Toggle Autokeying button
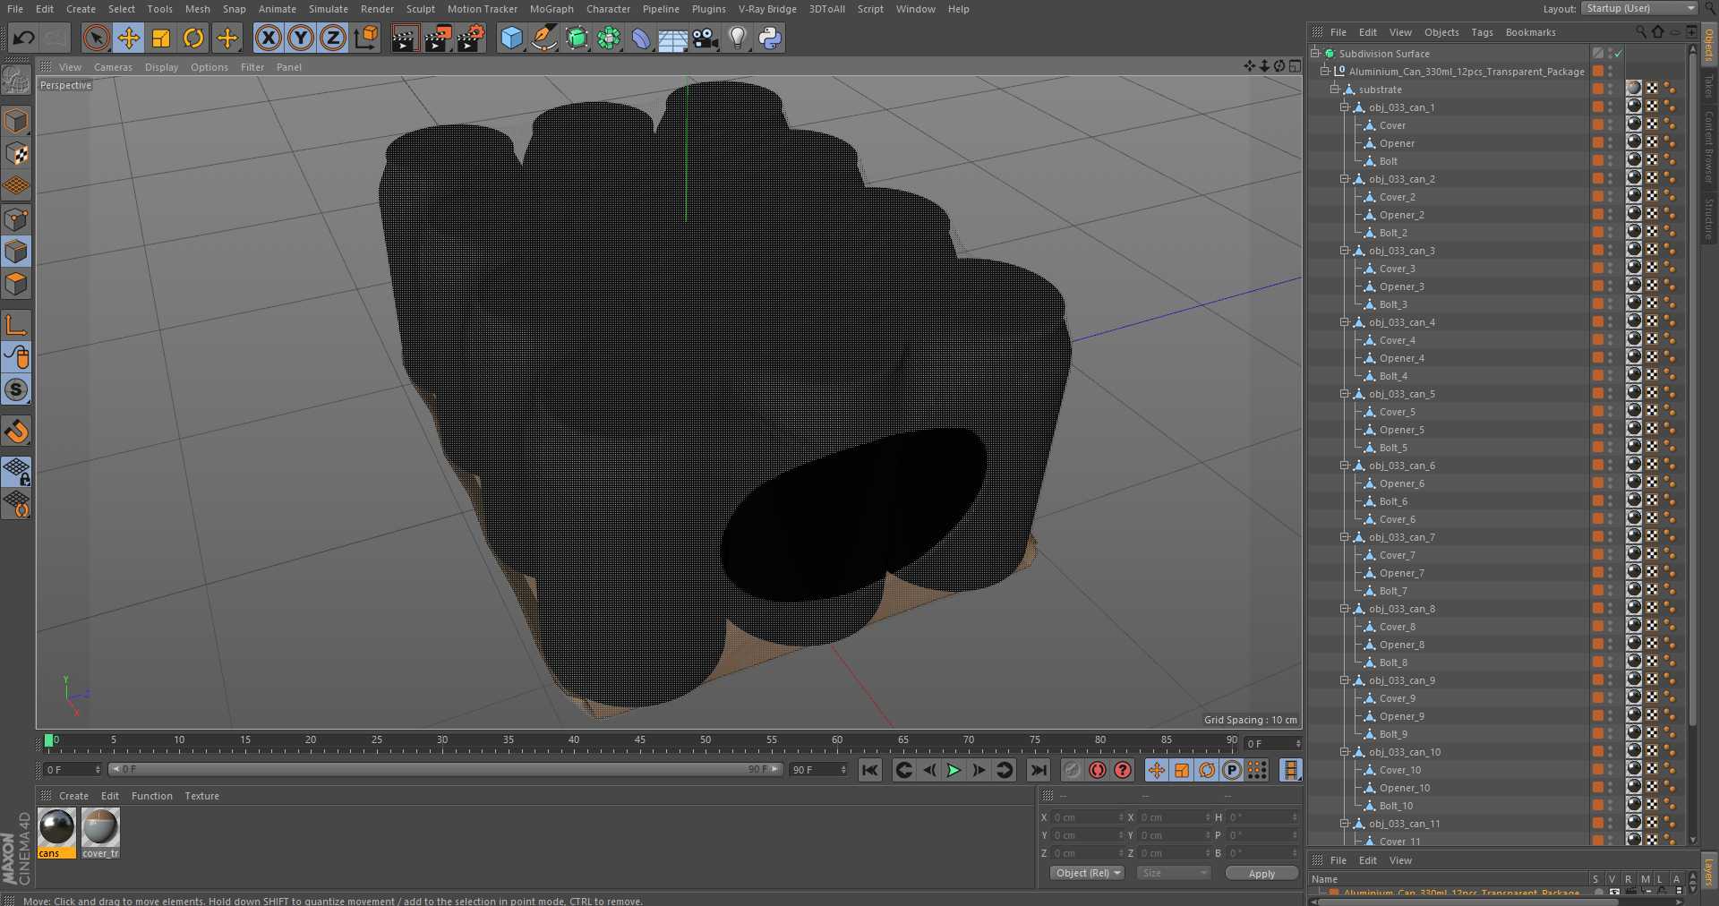This screenshot has width=1719, height=906. (1097, 770)
